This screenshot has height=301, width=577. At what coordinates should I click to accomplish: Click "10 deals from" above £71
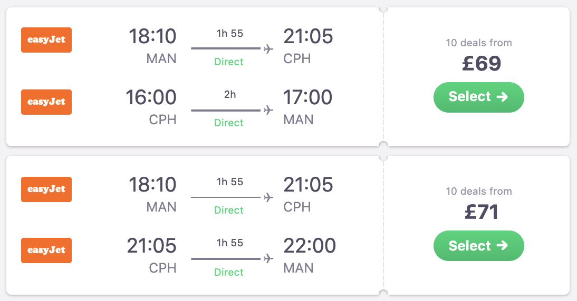click(x=479, y=192)
